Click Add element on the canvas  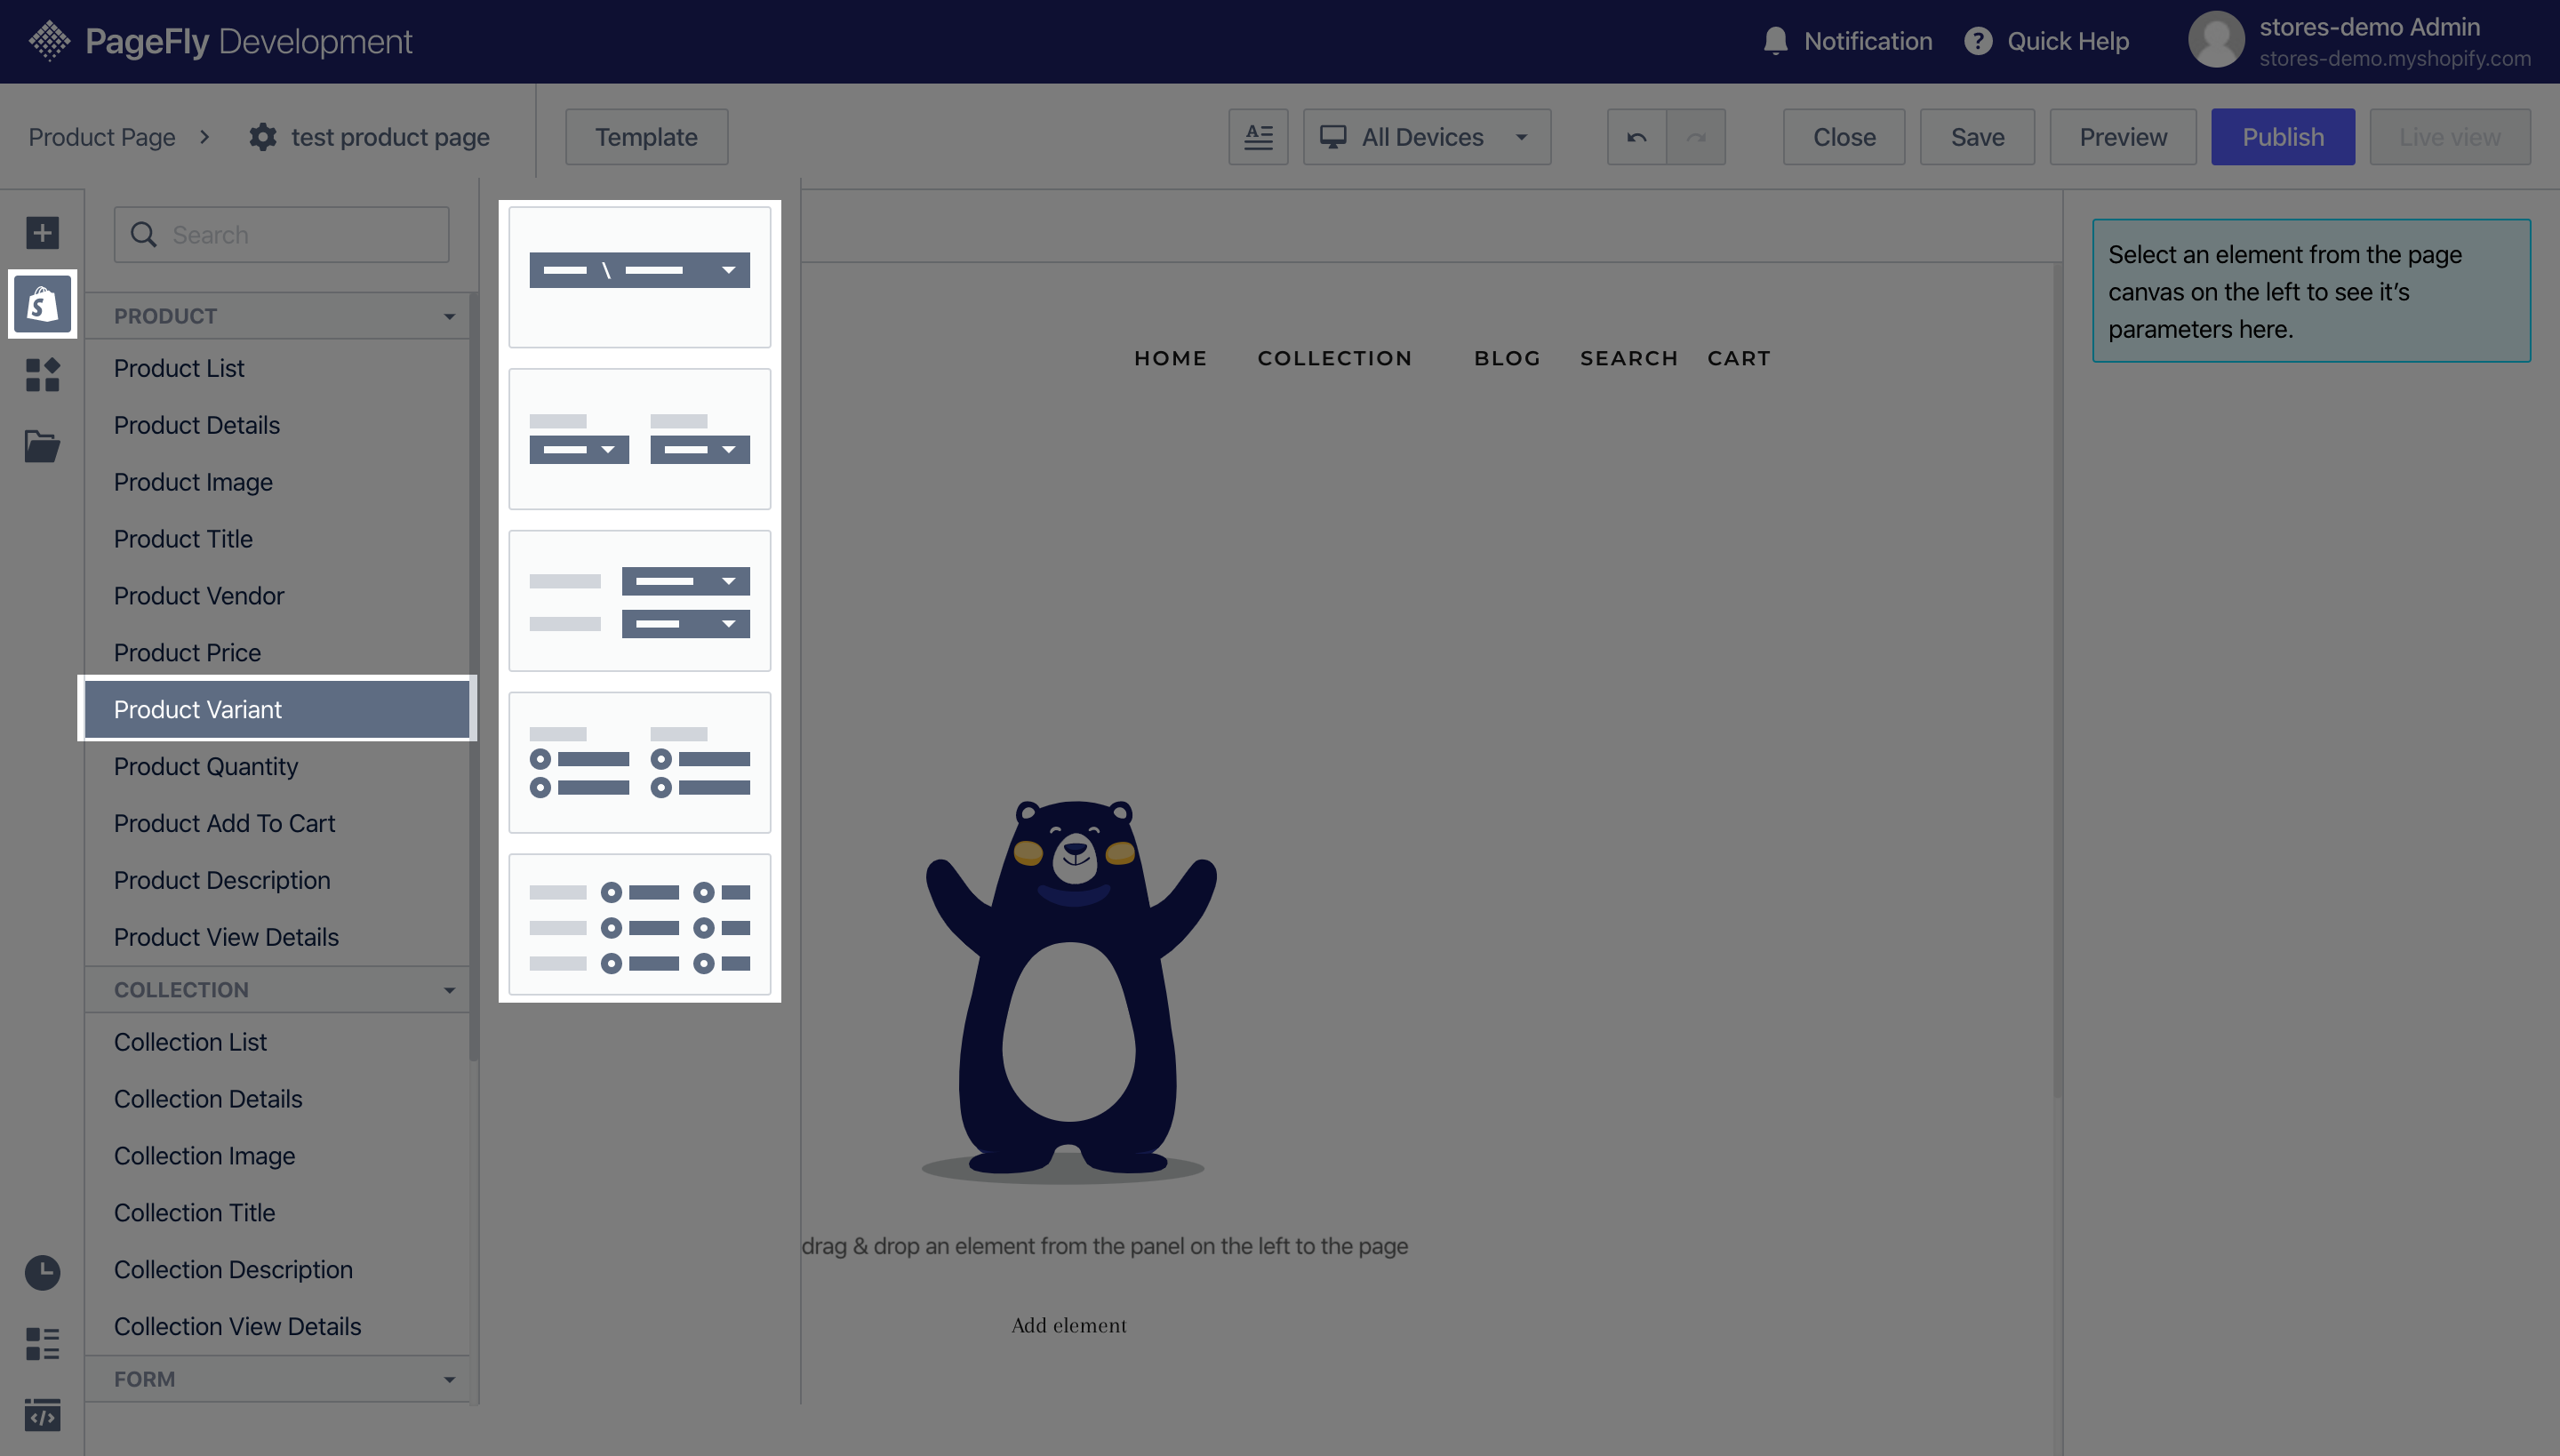[1069, 1325]
